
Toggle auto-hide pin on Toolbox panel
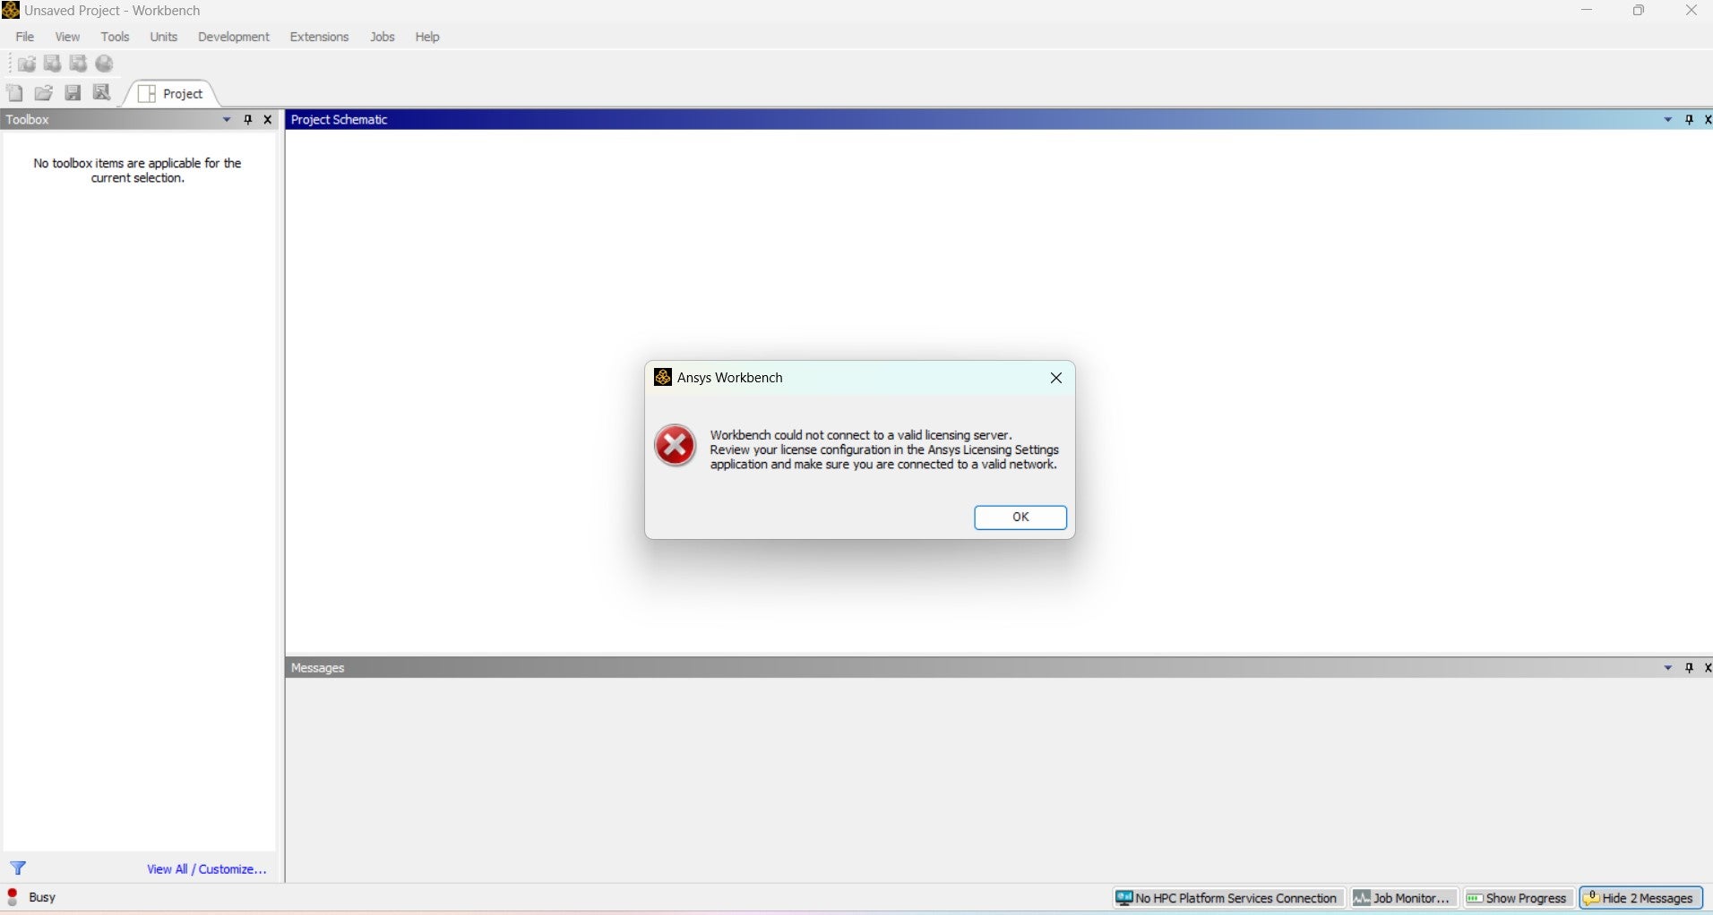(x=248, y=120)
